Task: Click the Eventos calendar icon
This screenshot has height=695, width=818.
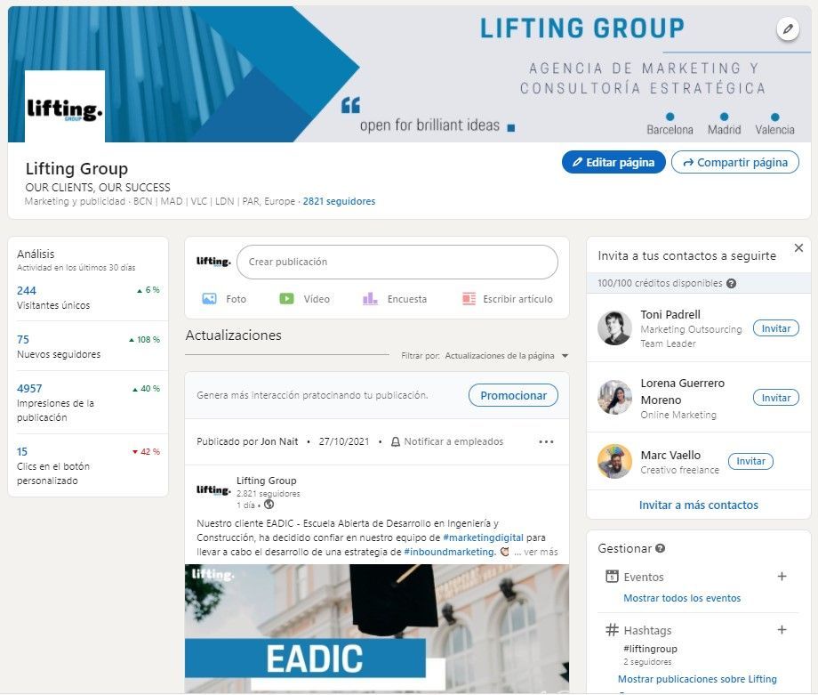Action: tap(612, 577)
